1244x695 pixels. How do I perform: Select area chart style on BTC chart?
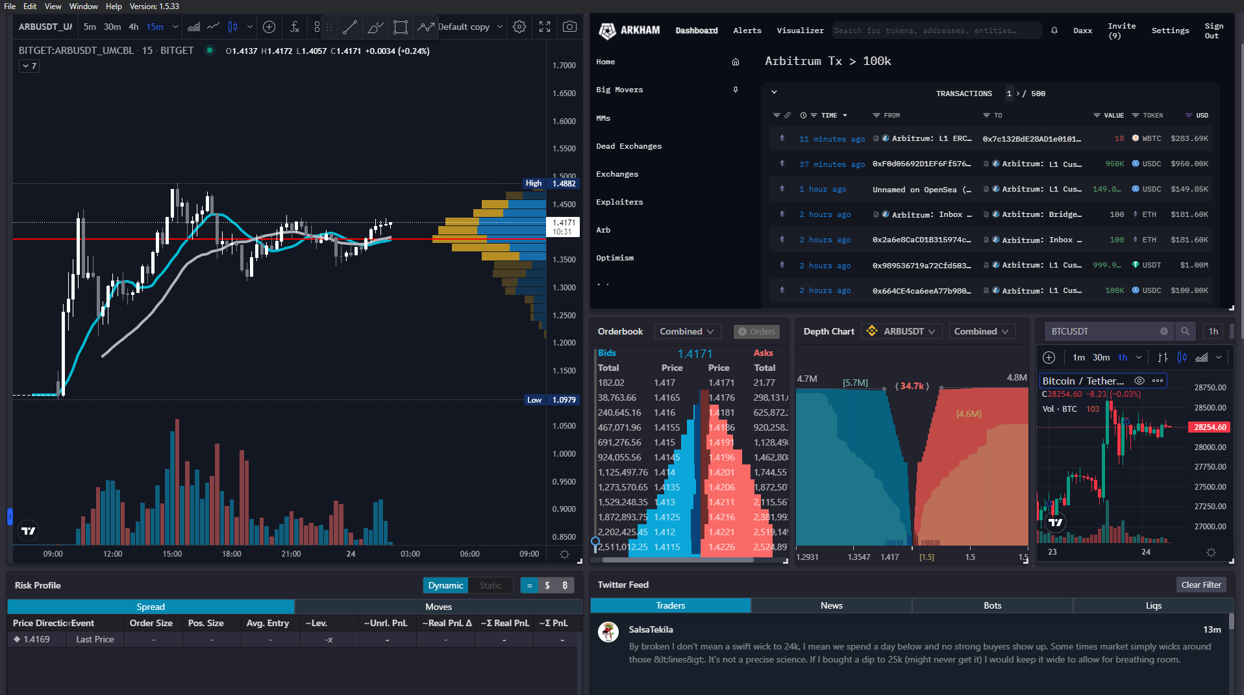[1202, 357]
